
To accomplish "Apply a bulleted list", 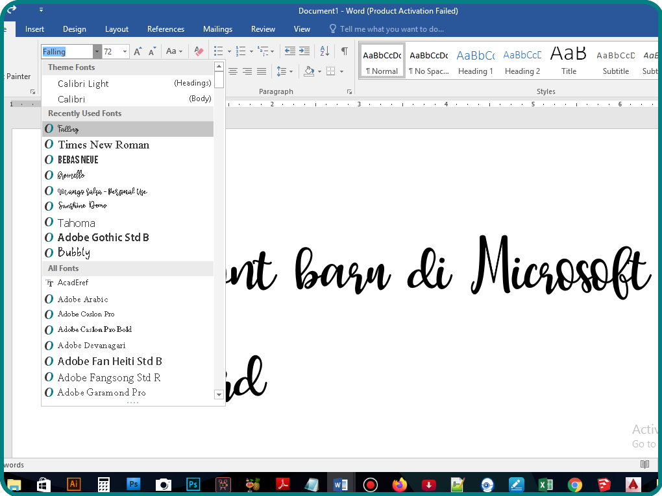I will tap(218, 51).
